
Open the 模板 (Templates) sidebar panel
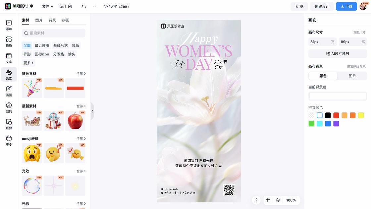click(9, 42)
